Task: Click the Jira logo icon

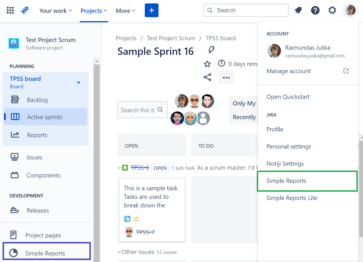Action: [x=25, y=11]
